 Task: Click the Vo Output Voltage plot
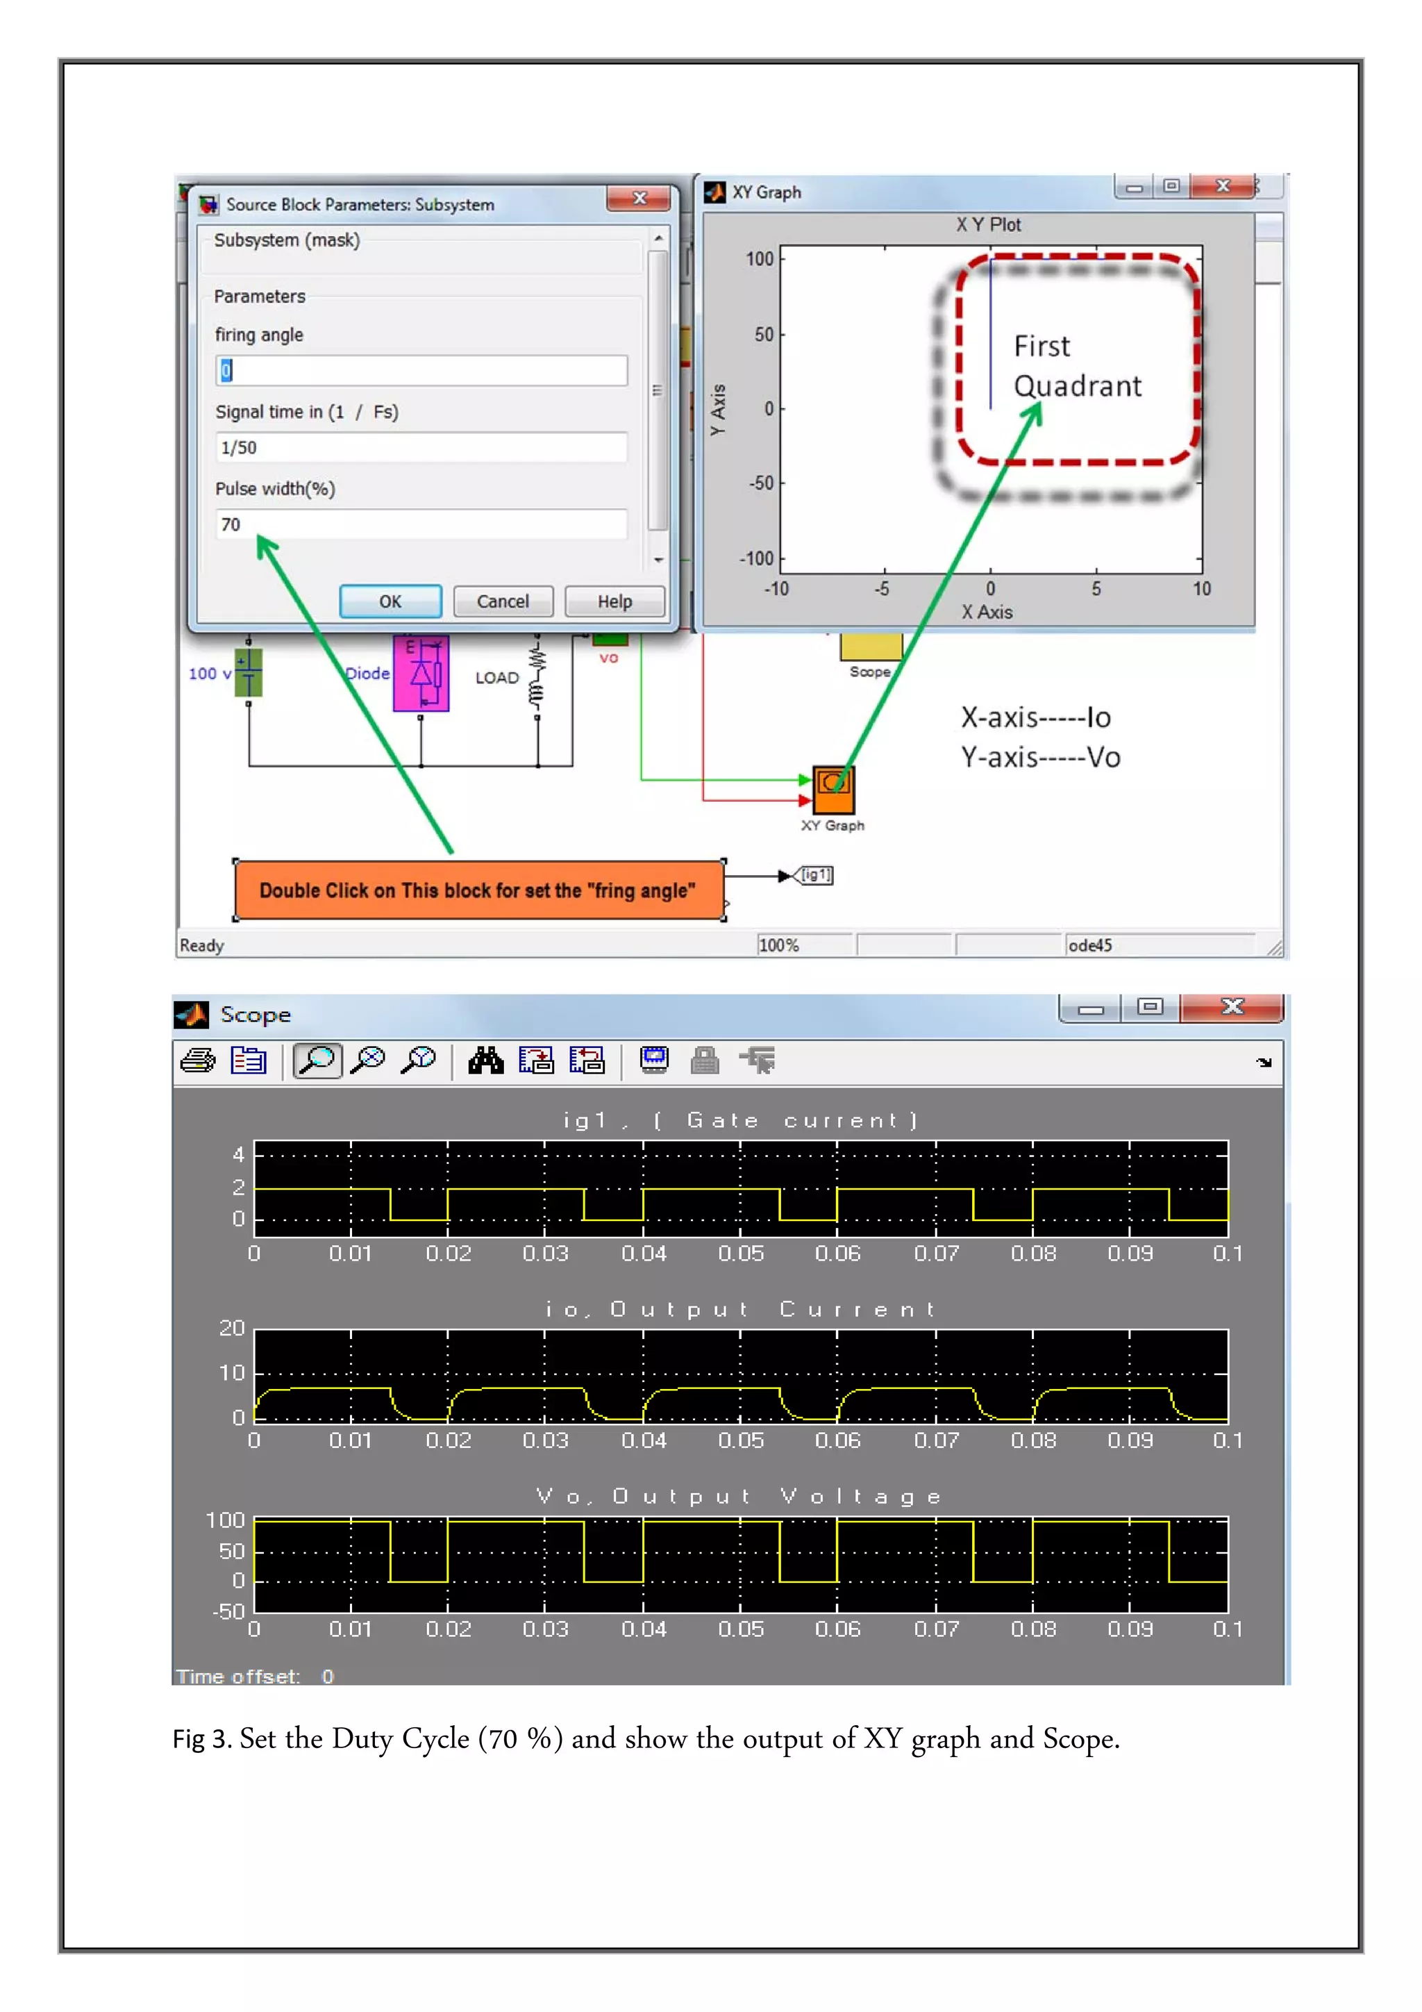[742, 1565]
